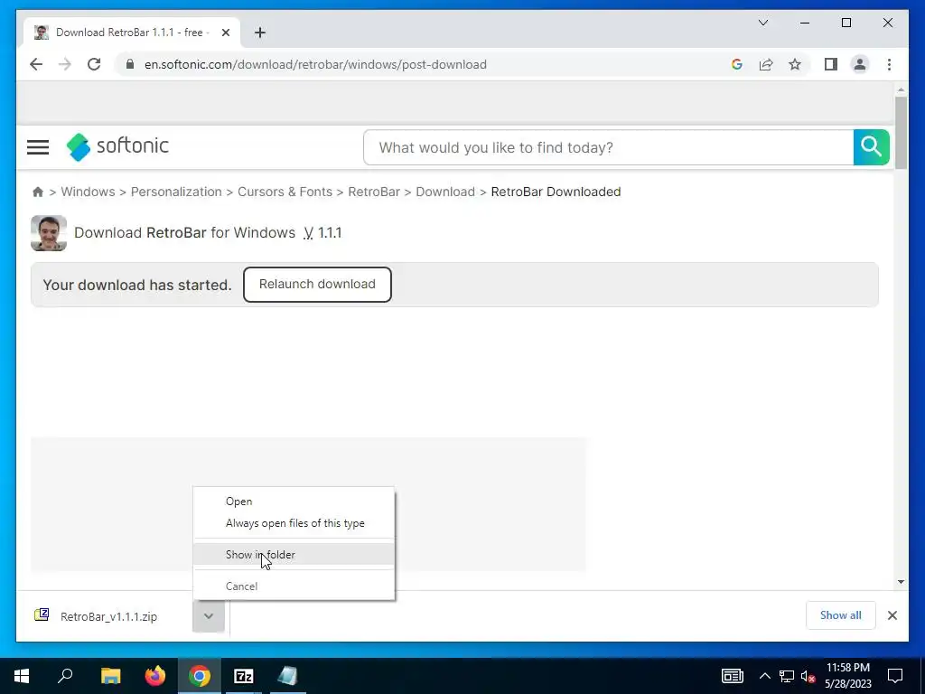This screenshot has height=694, width=925.
Task: Choose Open from the context menu
Action: [x=294, y=501]
